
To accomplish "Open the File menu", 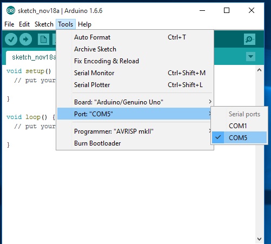I will (x=9, y=24).
